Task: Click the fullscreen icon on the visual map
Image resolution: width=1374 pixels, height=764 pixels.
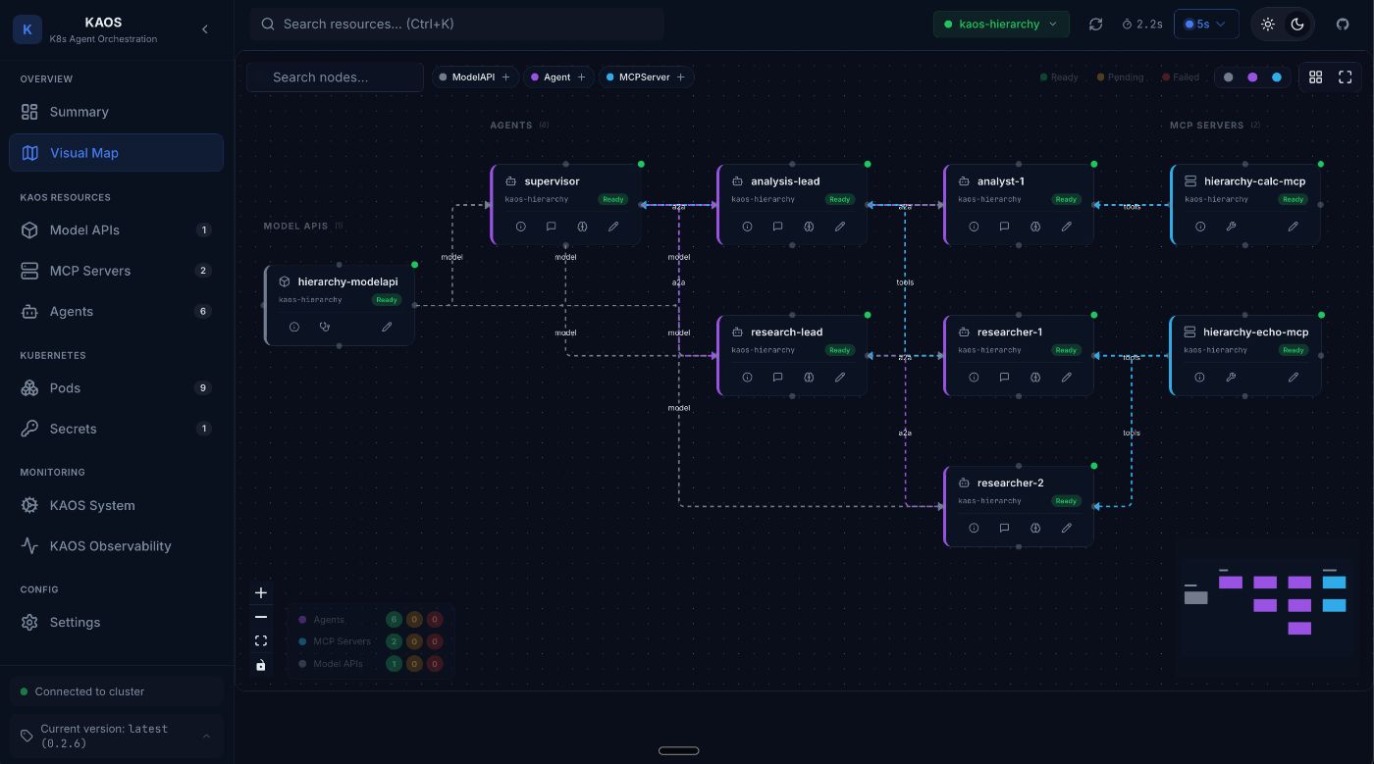Action: pos(1345,77)
